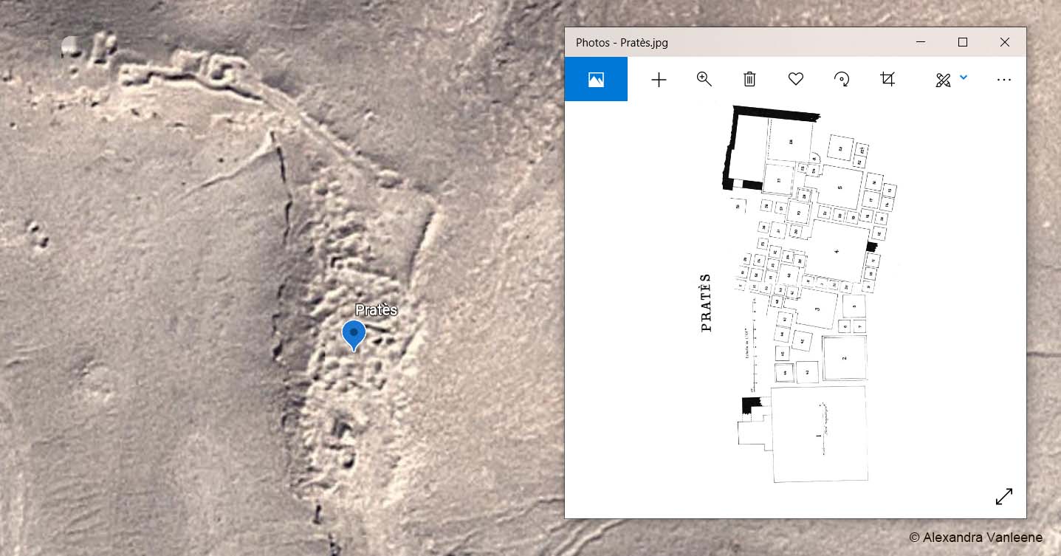Open the See more three-dots menu

[1003, 80]
